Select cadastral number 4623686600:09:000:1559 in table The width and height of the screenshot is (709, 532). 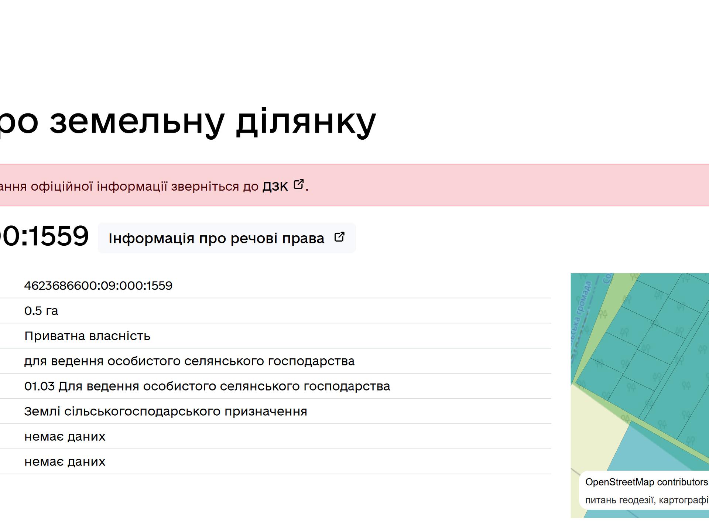(x=98, y=286)
